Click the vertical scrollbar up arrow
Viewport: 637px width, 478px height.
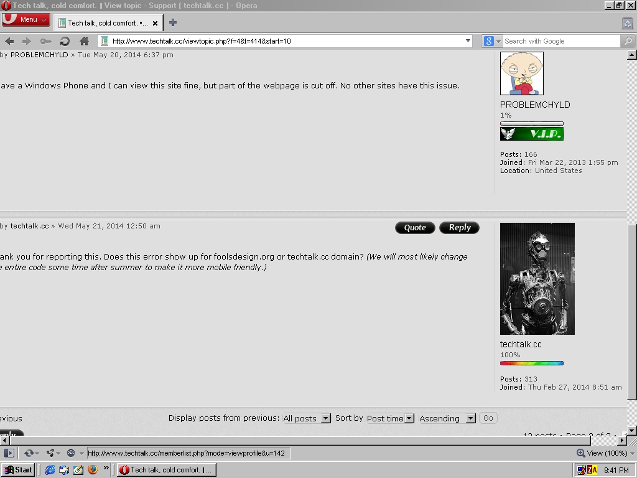632,55
